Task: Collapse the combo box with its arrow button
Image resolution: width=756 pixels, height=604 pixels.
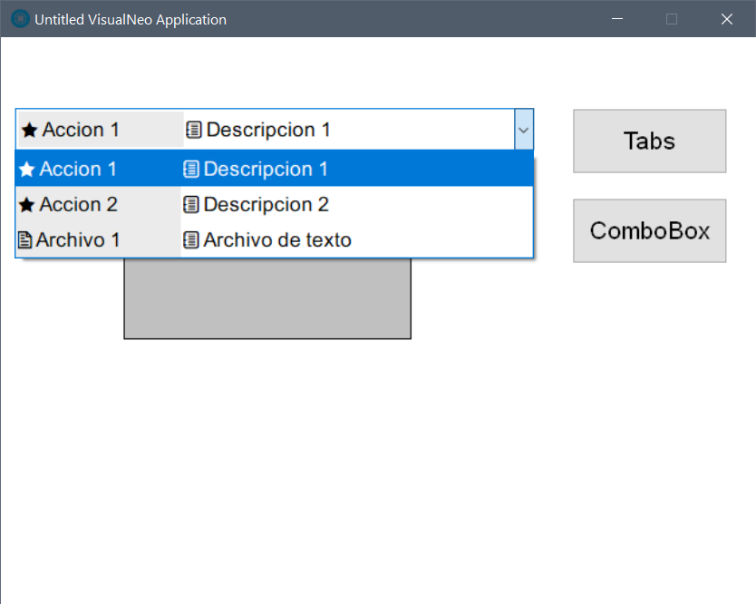Action: click(523, 130)
